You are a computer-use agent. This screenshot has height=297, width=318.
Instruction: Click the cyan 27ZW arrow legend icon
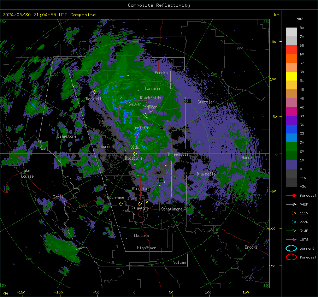pos(291,222)
